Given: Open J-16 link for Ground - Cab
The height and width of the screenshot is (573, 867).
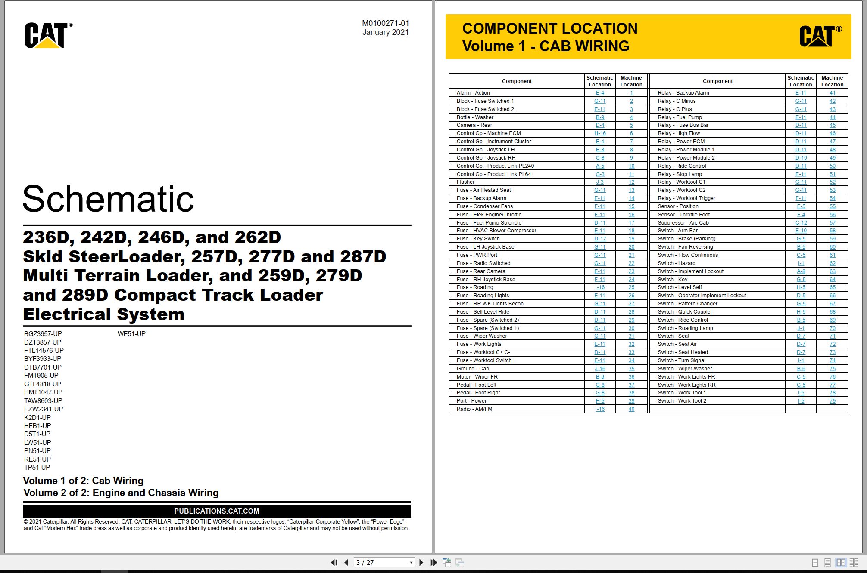Looking at the screenshot, I should 600,369.
